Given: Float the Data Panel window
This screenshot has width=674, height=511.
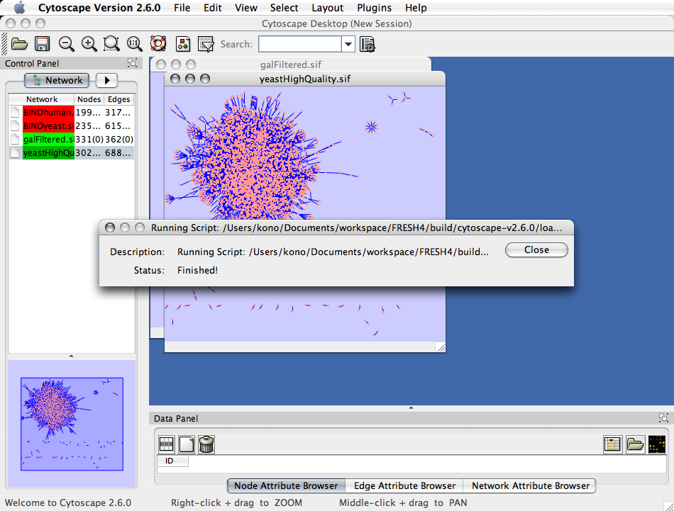Looking at the screenshot, I should click(663, 418).
